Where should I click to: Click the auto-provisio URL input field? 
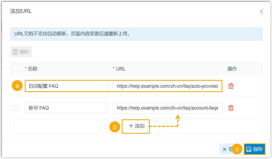coord(168,86)
